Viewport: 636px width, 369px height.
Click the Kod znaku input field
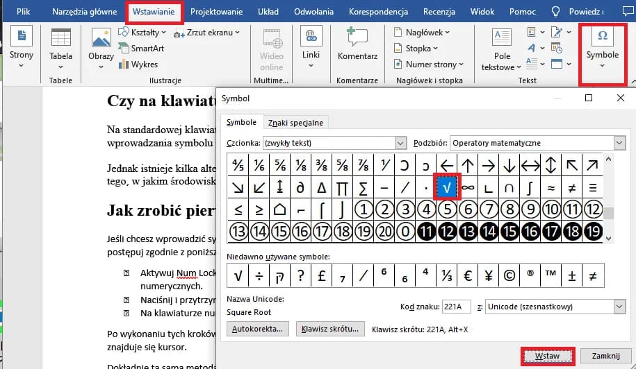tap(456, 307)
